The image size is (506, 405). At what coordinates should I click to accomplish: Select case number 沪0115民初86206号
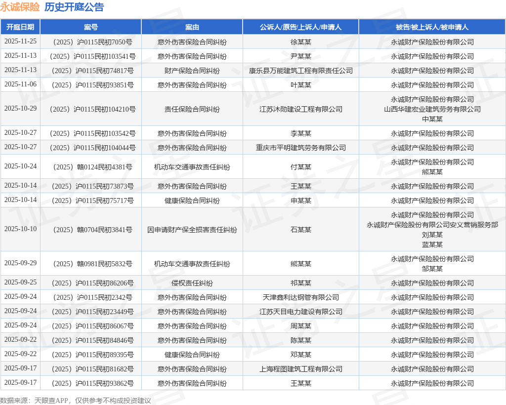92,283
